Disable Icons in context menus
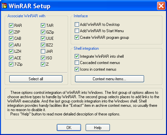 pyautogui.click(x=77, y=69)
